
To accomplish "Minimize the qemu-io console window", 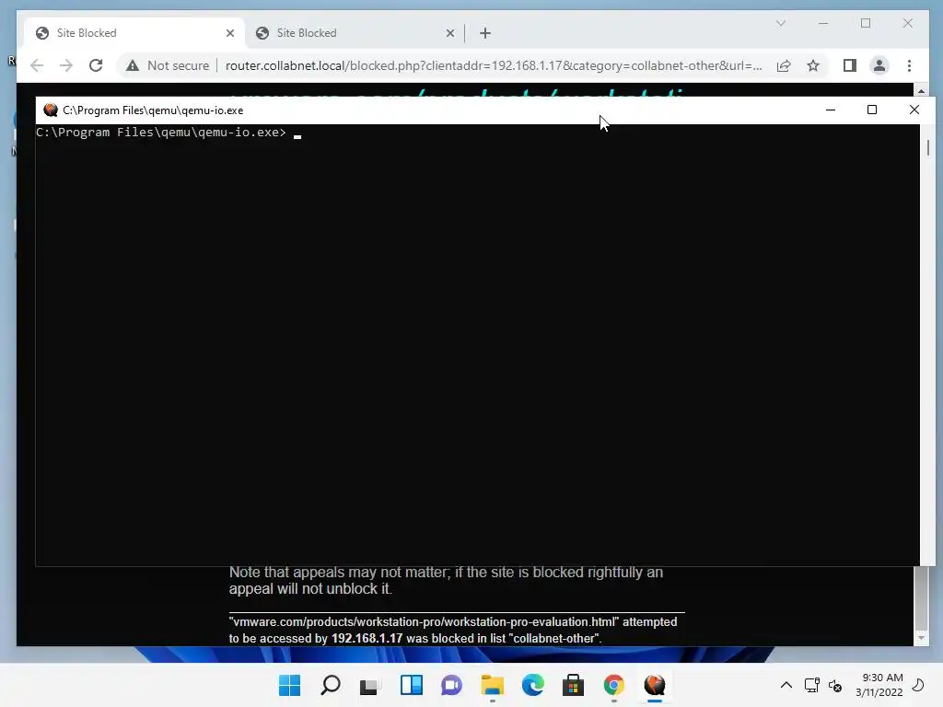I will coord(831,110).
